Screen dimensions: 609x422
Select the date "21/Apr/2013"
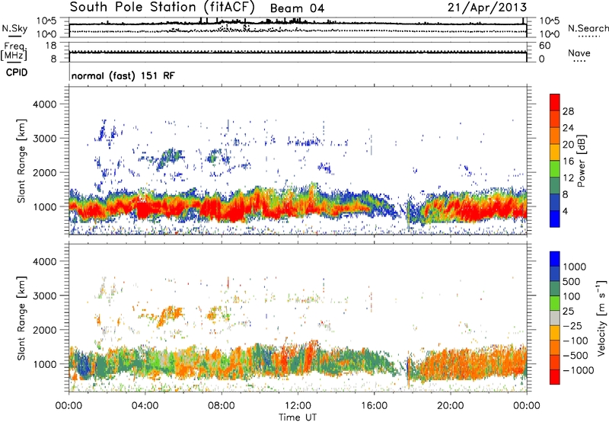coord(487,8)
